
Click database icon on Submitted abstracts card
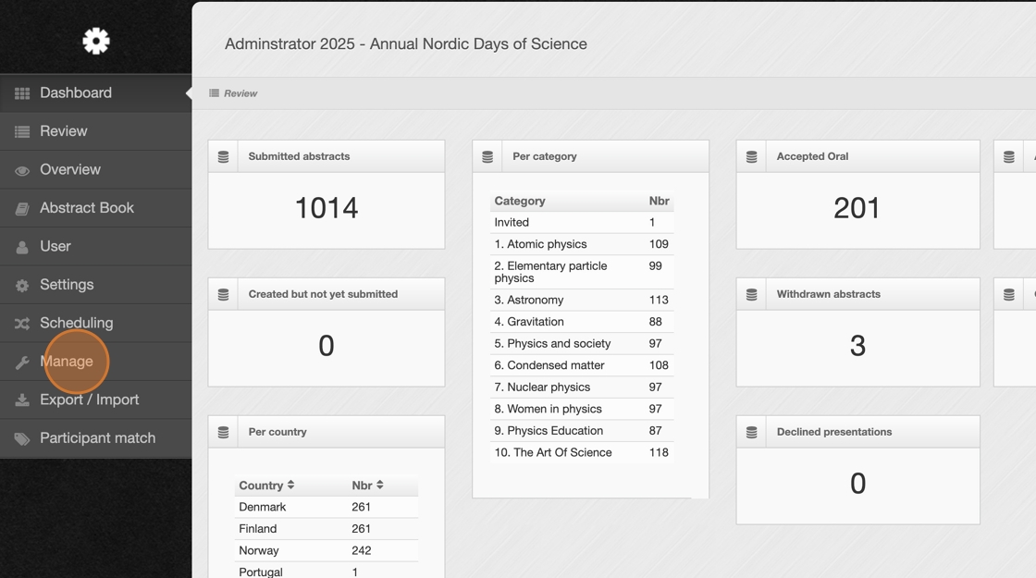(223, 156)
